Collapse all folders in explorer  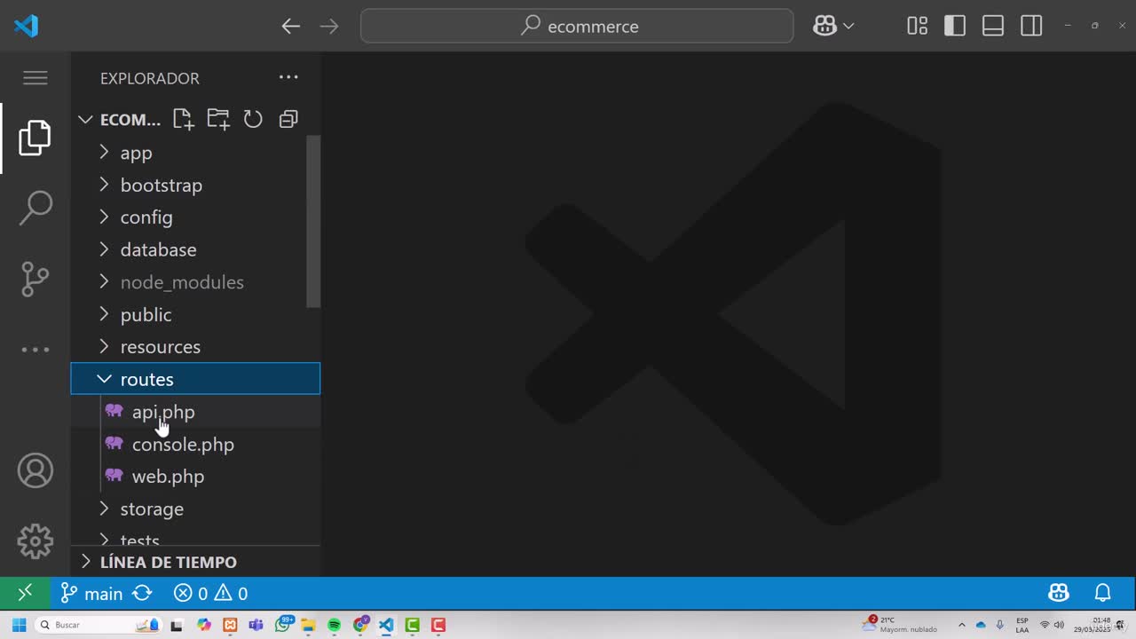tap(288, 119)
